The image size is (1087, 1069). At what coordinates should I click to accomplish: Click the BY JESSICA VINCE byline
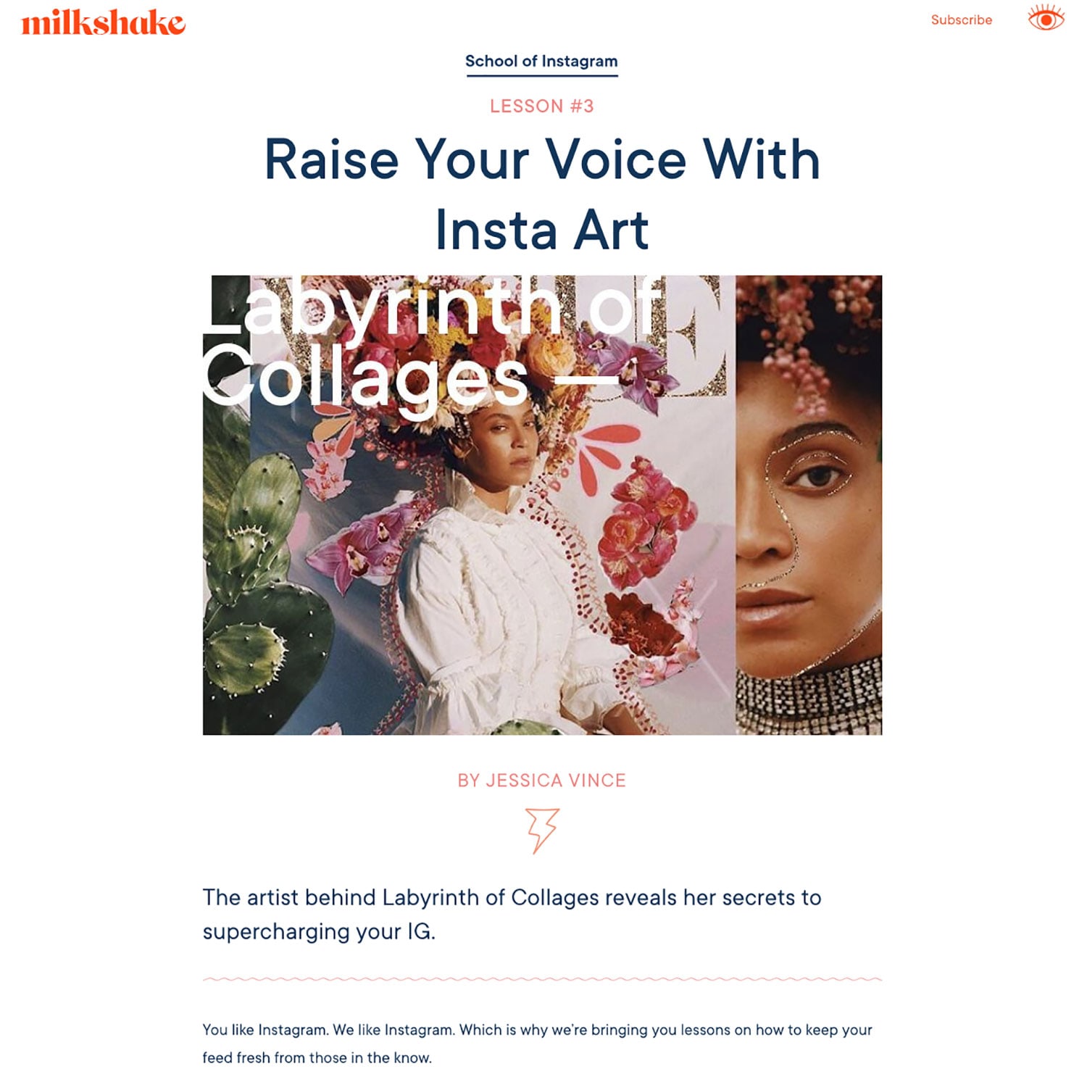point(541,781)
